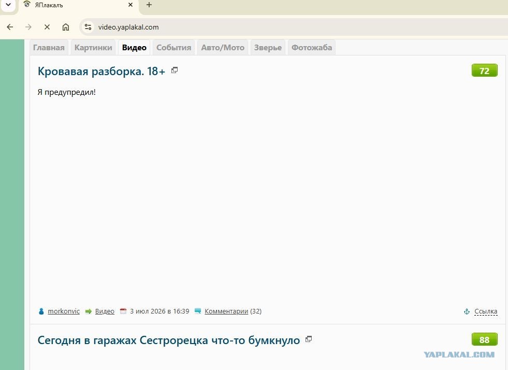Open Комментарии (32) link

233,311
